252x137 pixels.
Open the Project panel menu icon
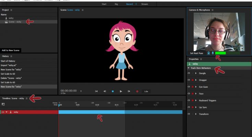11,10
